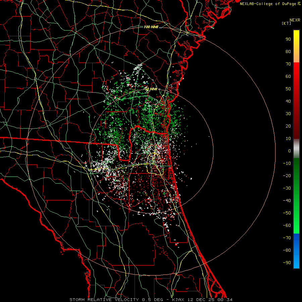Click the 12 DEC 25 00:34 timestamp
This screenshot has width=302, height=302.
pyautogui.click(x=209, y=300)
